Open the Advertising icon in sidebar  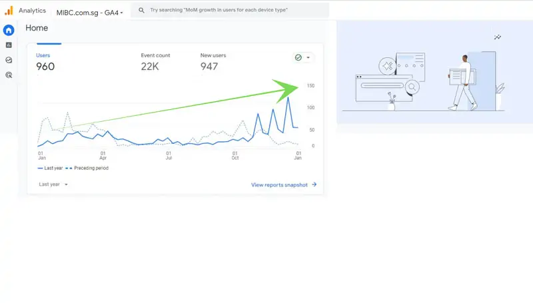[x=9, y=75]
